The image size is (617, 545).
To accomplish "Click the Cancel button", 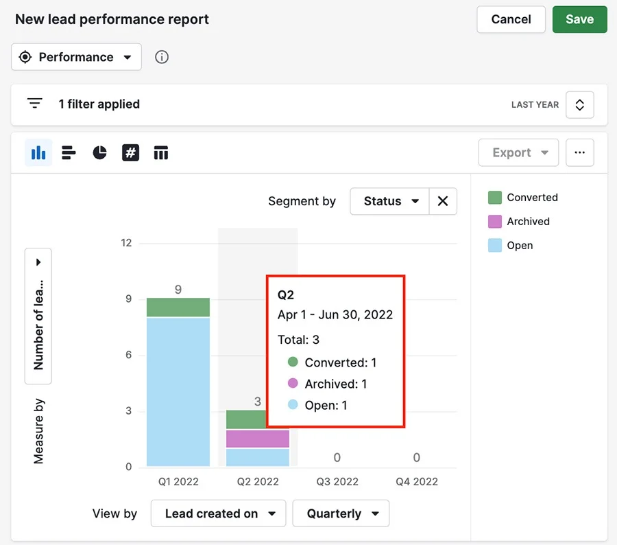I will [x=511, y=19].
